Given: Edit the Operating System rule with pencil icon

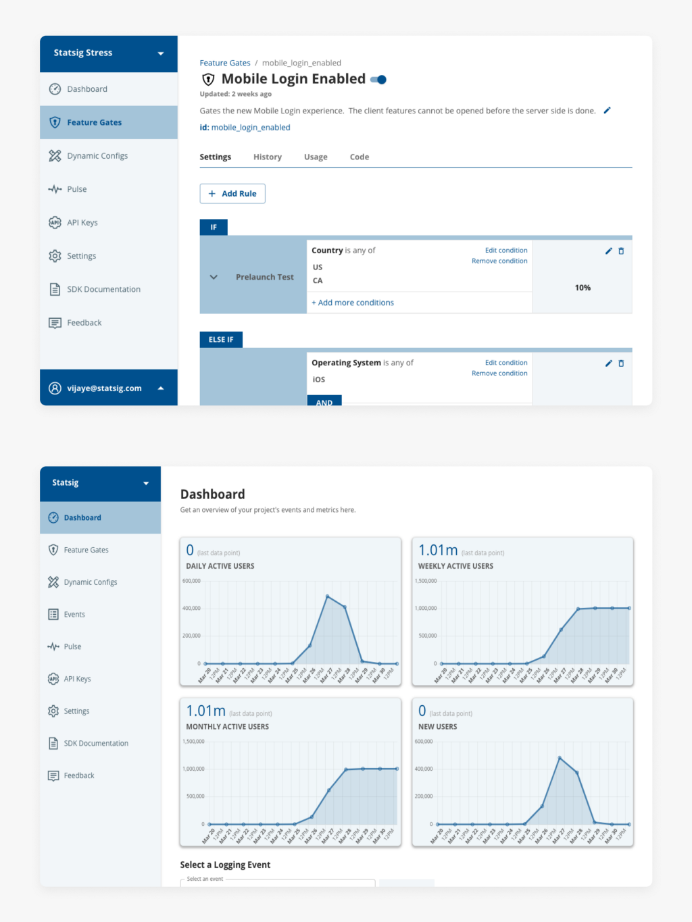Looking at the screenshot, I should click(x=608, y=363).
